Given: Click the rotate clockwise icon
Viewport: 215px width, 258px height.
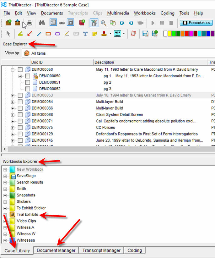Looking at the screenshot, I should point(122,23).
